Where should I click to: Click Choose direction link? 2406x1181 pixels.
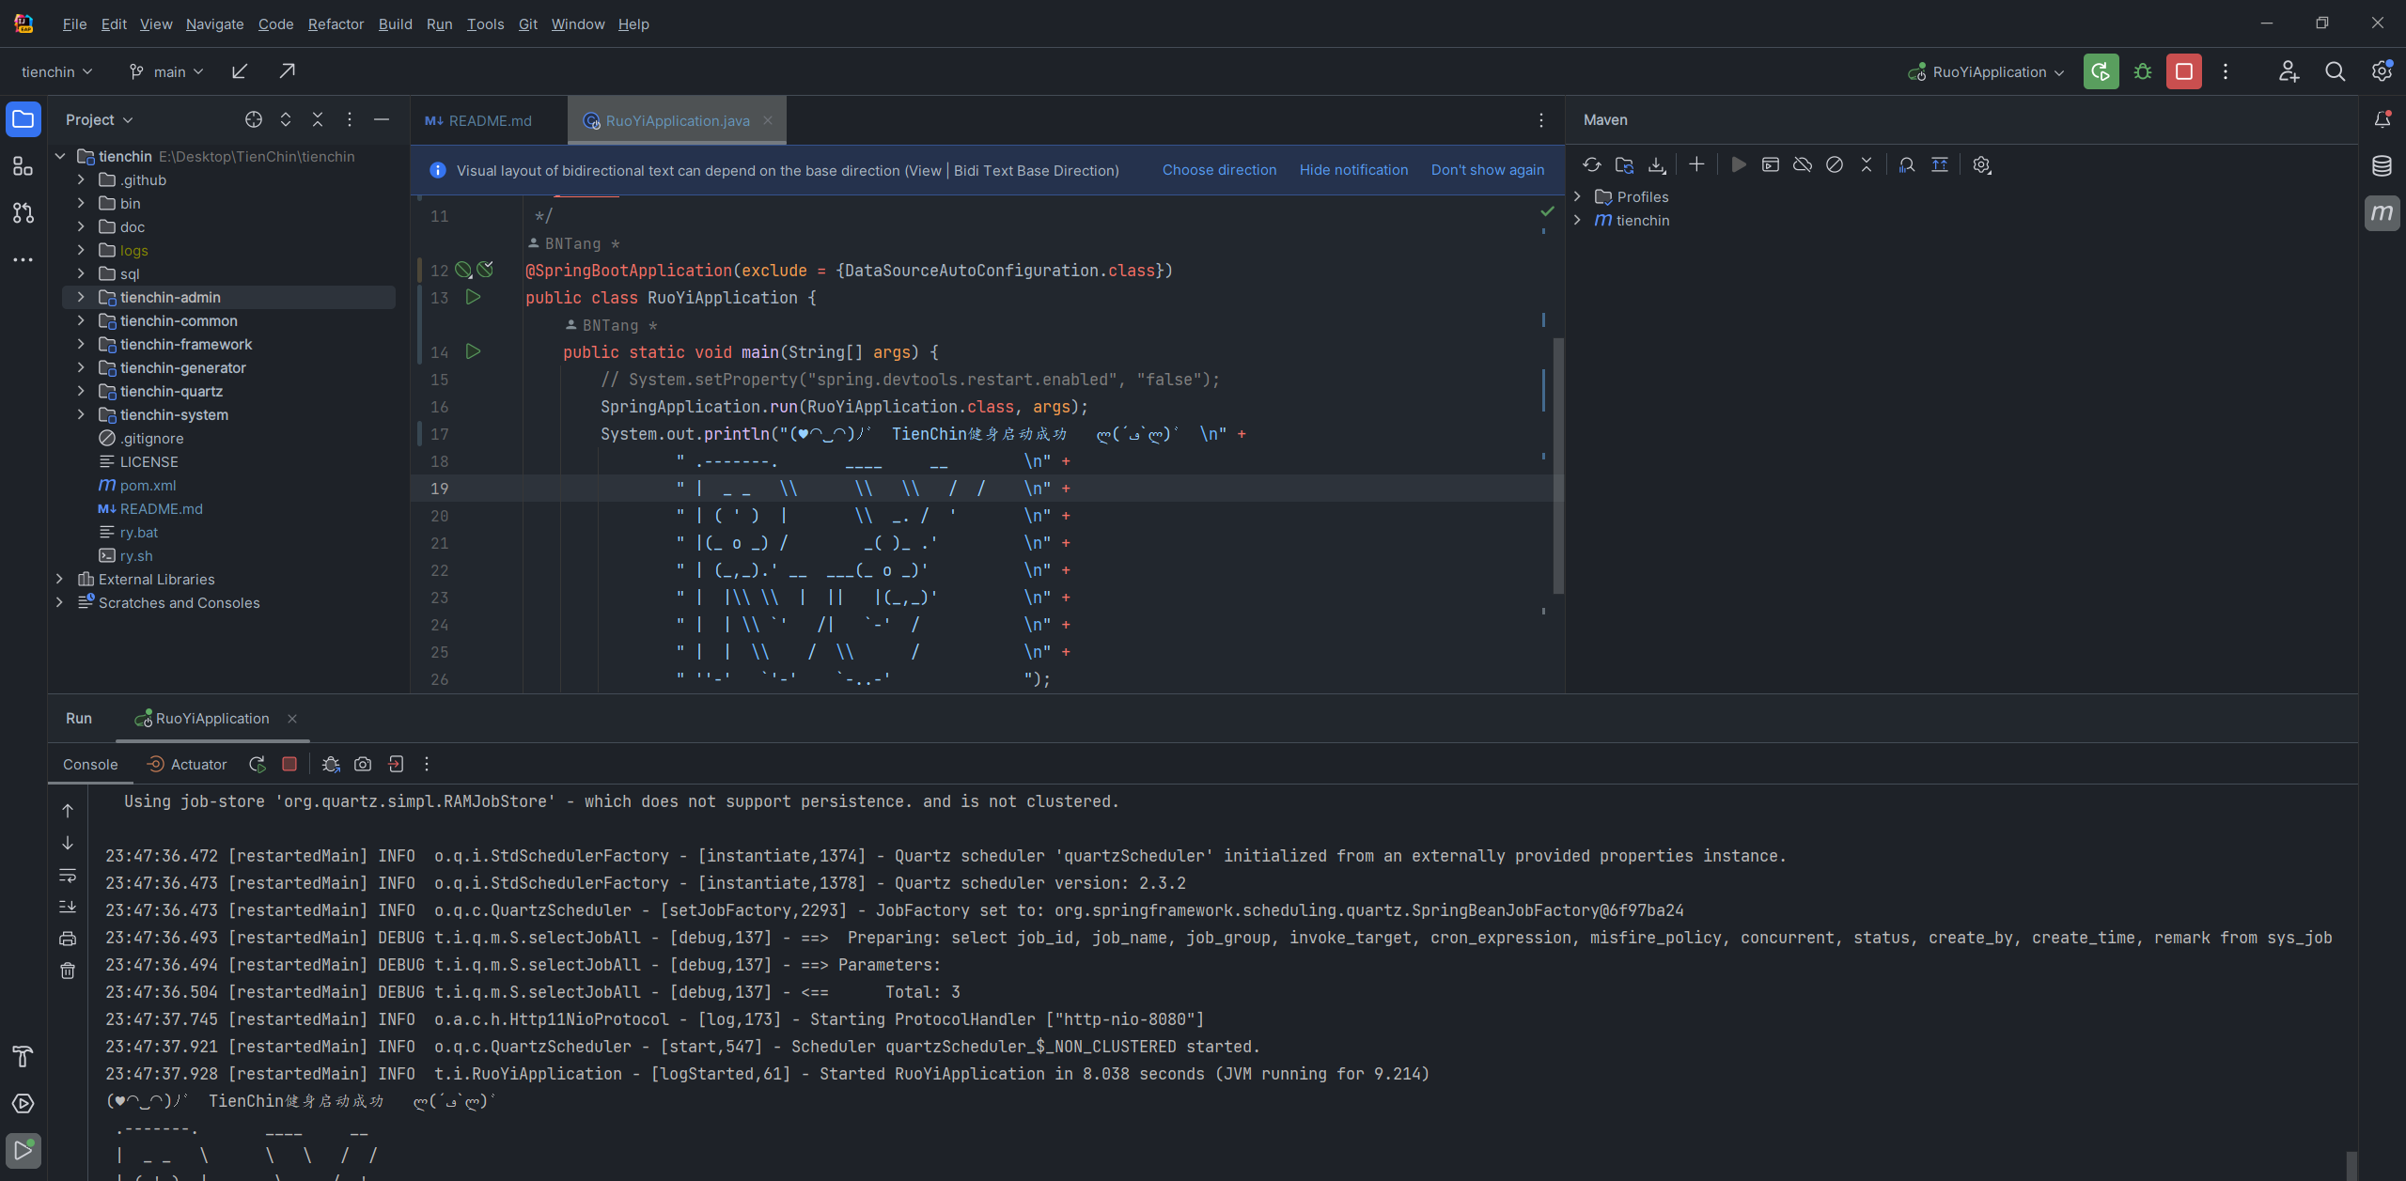[x=1219, y=170]
